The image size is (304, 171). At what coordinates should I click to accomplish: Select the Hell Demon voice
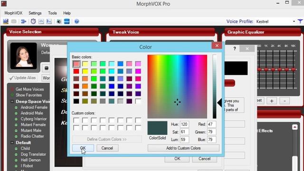(31, 160)
